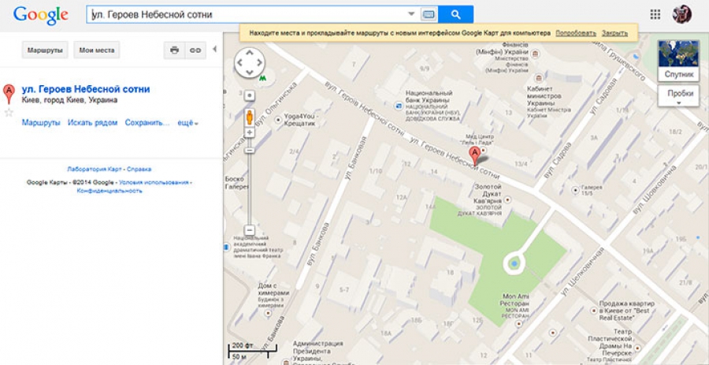Viewport: 709px width, 365px height.
Task: Open the Google apps grid
Action: tap(655, 14)
